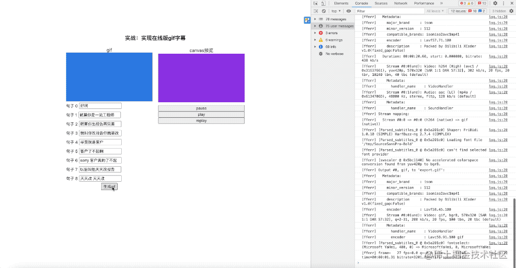516x268 pixels.
Task: Select the 6 warnings filter row
Action: (332, 40)
